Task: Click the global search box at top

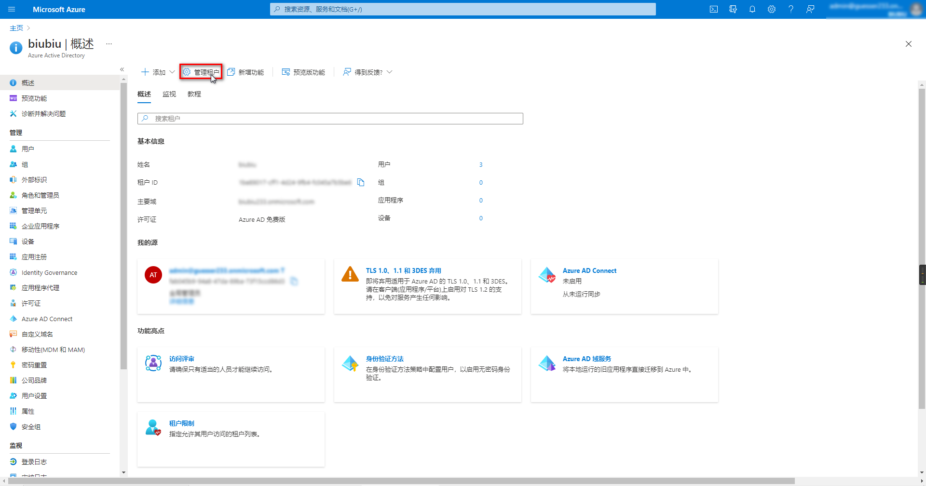Action: point(463,9)
